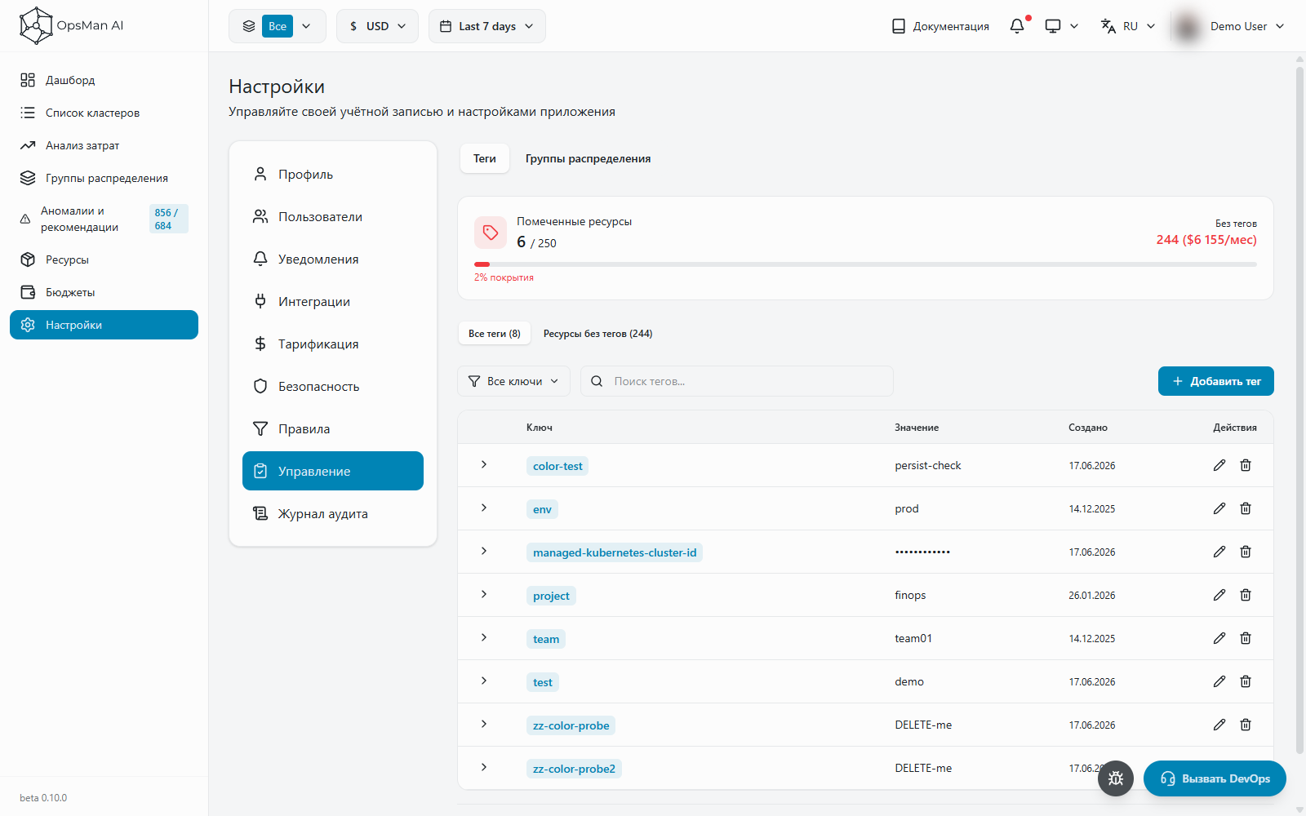The width and height of the screenshot is (1306, 816).
Task: Open Аномалии и рекомендации in sidebar
Action: tap(104, 219)
